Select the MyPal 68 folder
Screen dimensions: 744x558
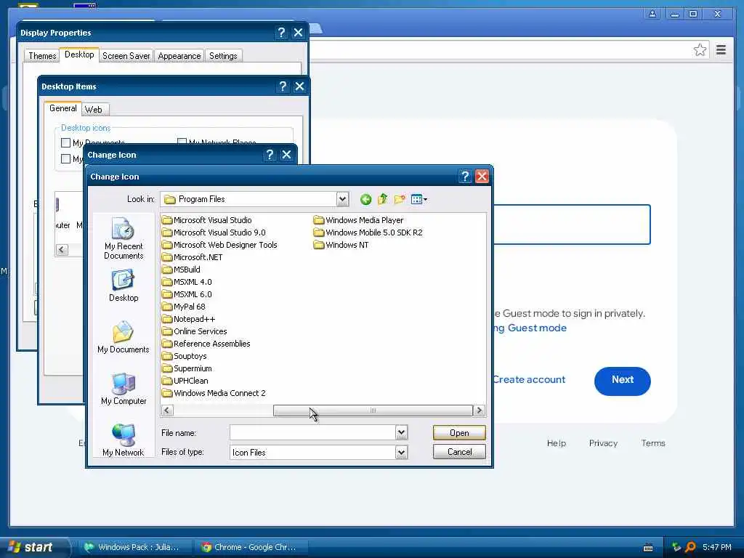[184, 307]
